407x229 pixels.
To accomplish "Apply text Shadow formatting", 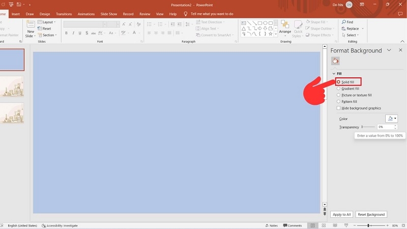I will (86, 33).
